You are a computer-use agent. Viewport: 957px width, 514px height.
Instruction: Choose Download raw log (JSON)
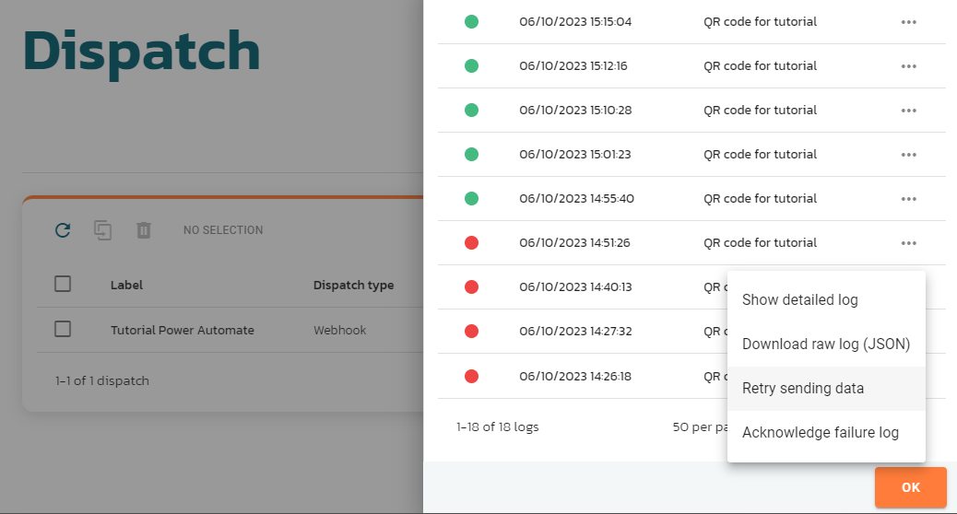[x=826, y=344]
